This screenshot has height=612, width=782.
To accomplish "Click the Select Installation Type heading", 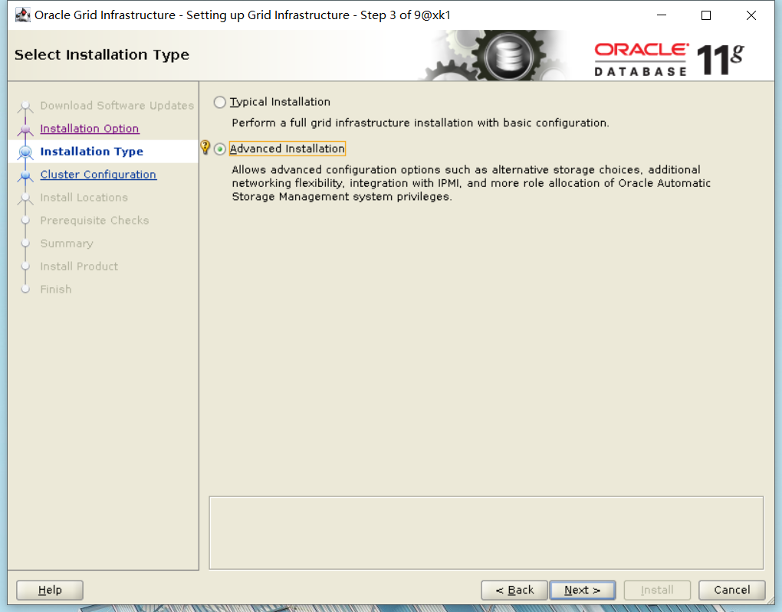I will coord(102,54).
